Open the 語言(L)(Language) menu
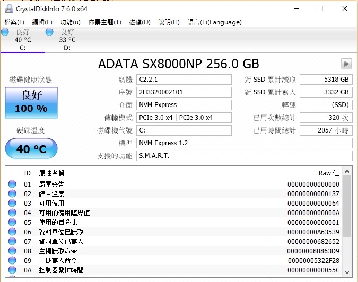This screenshot has height=282, width=358. click(215, 22)
